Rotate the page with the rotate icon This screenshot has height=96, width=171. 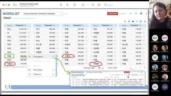click(x=93, y=5)
